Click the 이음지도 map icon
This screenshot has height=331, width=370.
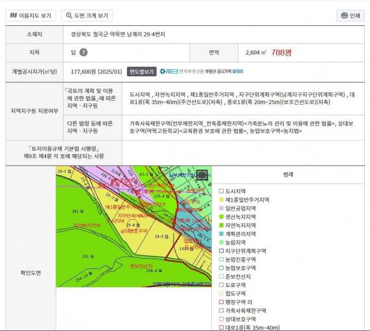[14, 16]
